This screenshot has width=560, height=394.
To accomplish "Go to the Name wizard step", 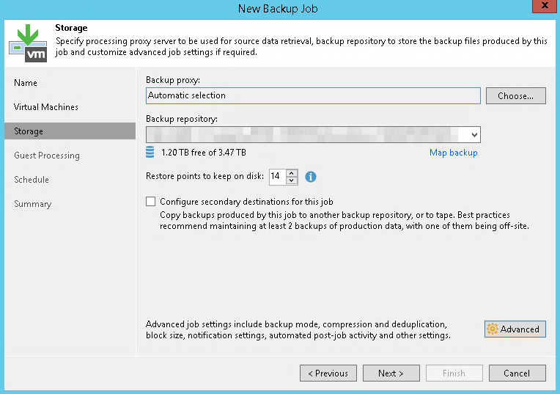I will pos(26,83).
